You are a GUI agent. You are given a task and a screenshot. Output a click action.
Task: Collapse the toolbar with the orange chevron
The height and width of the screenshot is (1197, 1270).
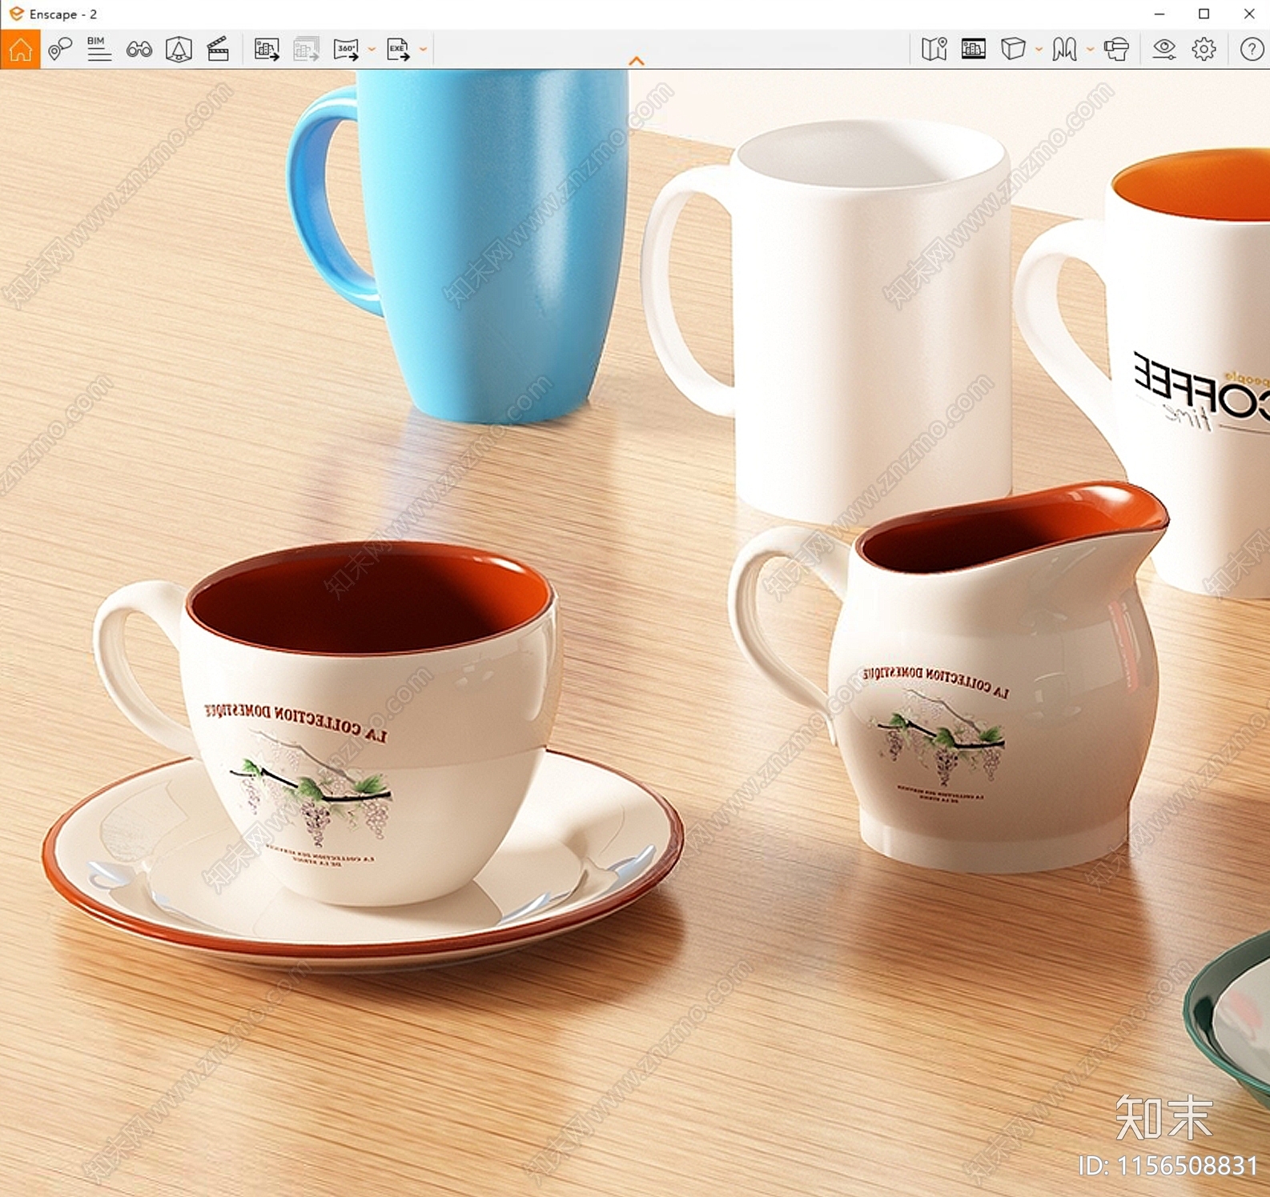tap(637, 61)
